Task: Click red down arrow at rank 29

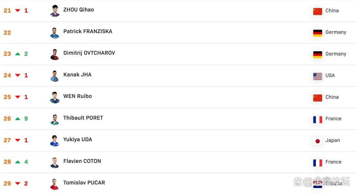Action: [x=18, y=184]
